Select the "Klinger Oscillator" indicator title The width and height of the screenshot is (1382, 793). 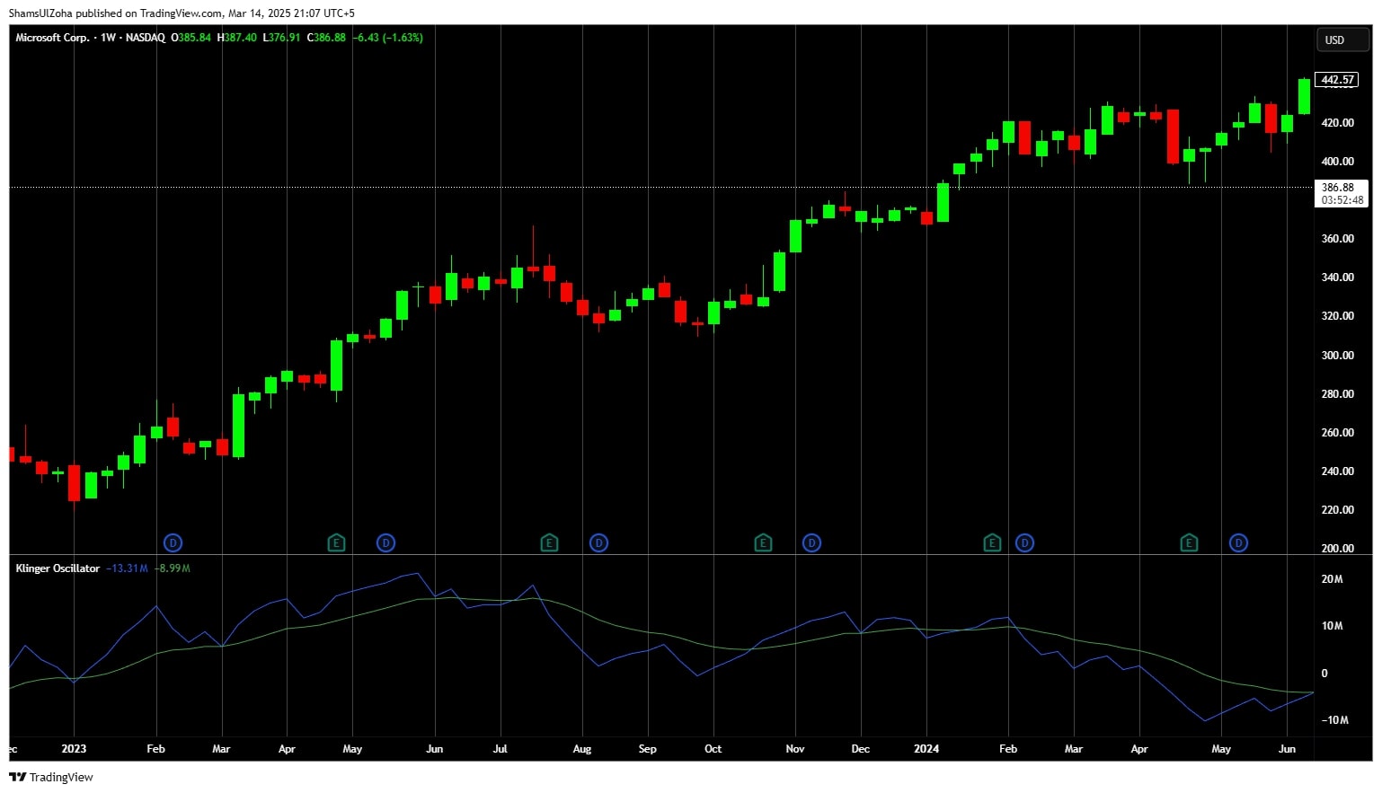(x=58, y=568)
